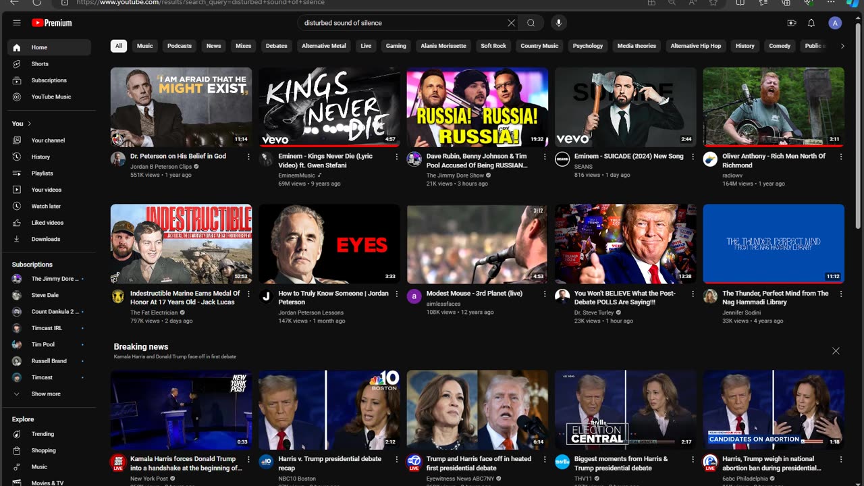Open YouTube Music in sidebar
The height and width of the screenshot is (486, 864).
point(49,97)
